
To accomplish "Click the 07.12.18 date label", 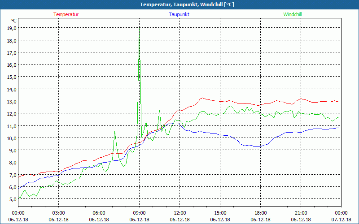I will pyautogui.click(x=341, y=220).
